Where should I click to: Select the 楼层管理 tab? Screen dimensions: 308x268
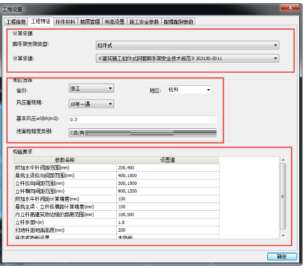click(90, 21)
